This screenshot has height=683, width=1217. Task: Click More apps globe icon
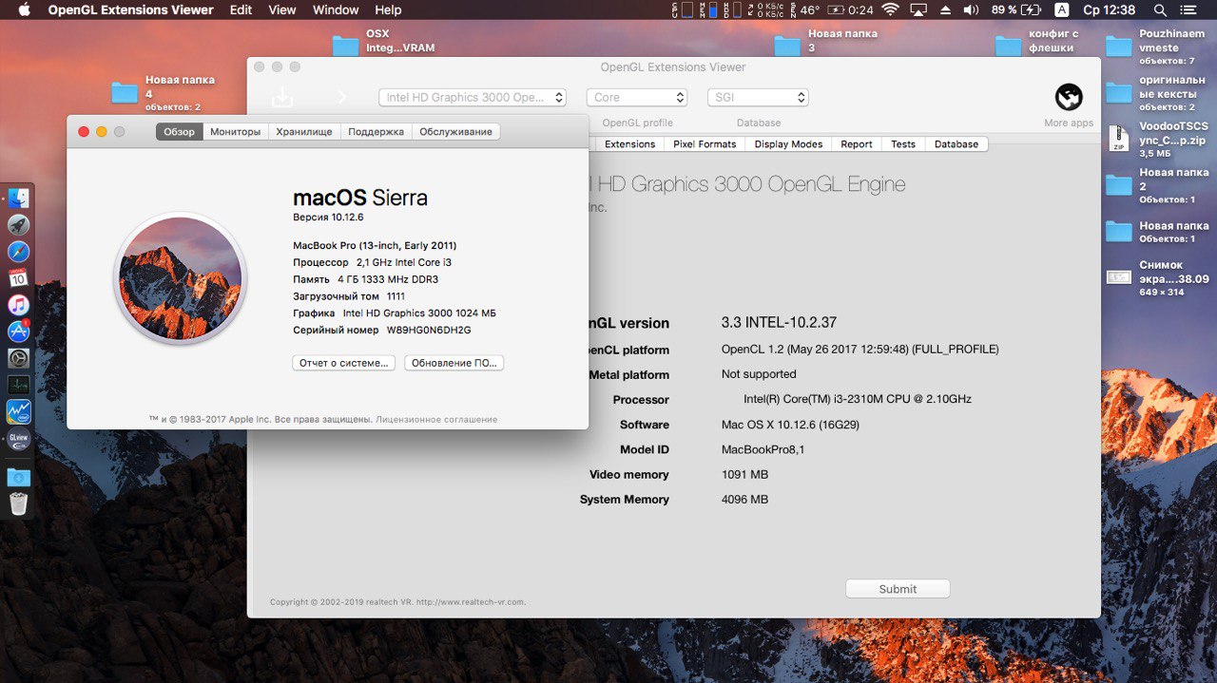(1069, 97)
